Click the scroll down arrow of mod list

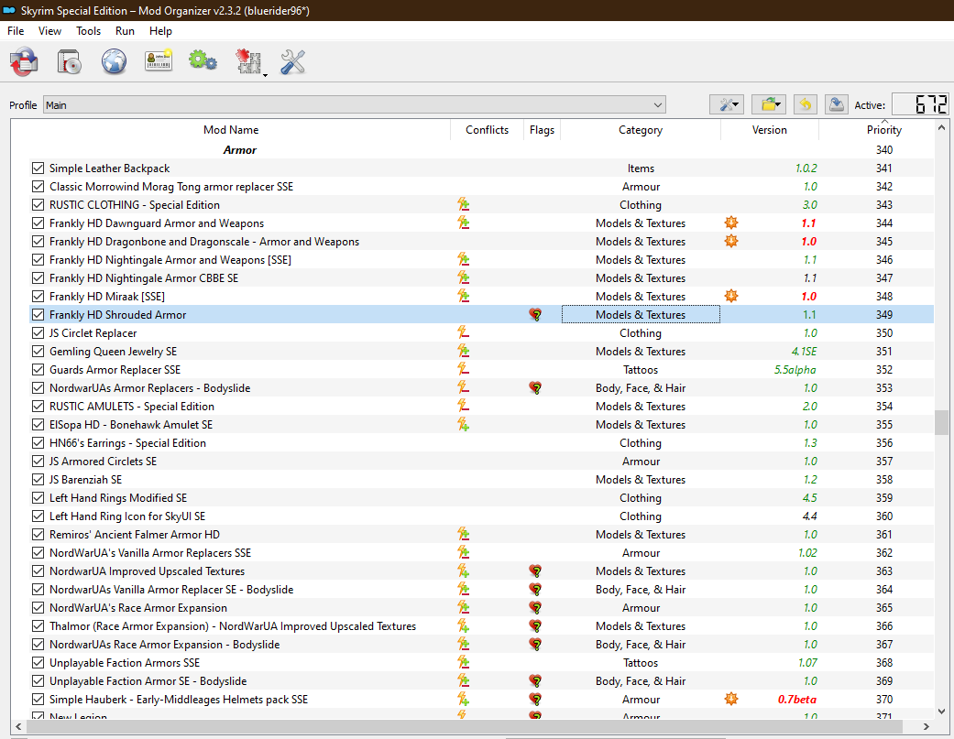(941, 711)
